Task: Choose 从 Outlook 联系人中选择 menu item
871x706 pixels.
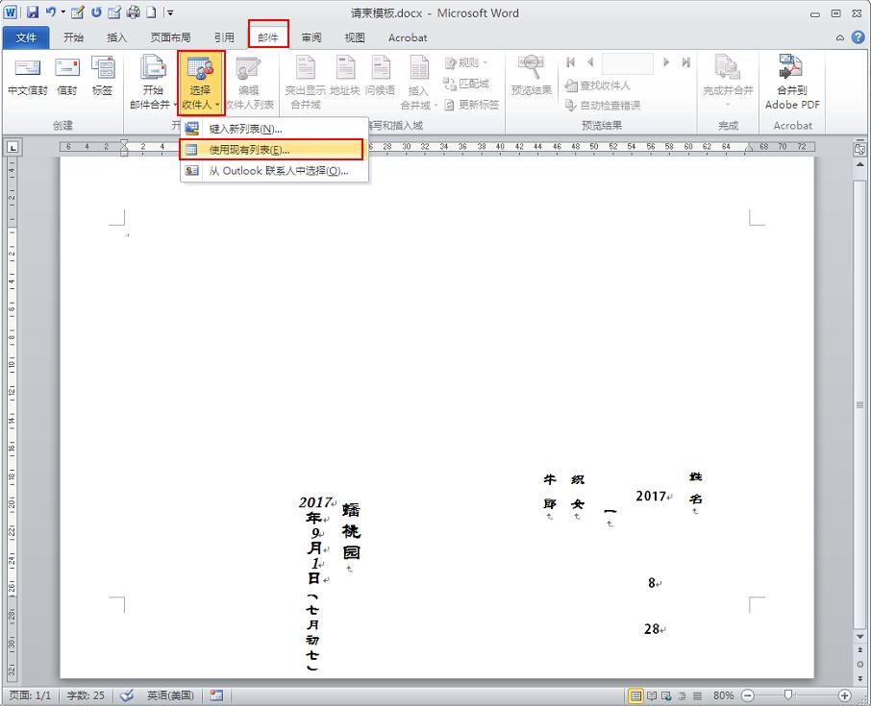Action: [274, 171]
